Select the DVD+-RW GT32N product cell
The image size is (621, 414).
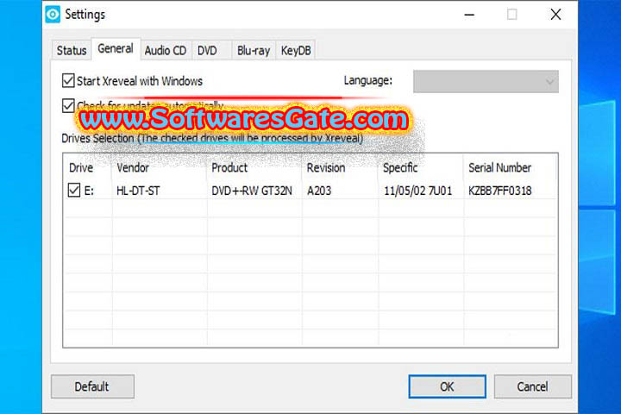pos(252,191)
